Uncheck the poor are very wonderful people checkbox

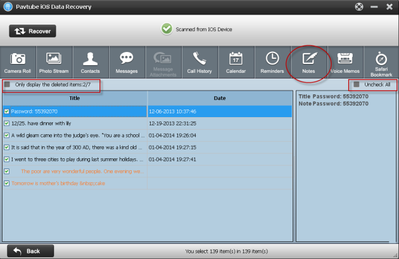(x=6, y=171)
